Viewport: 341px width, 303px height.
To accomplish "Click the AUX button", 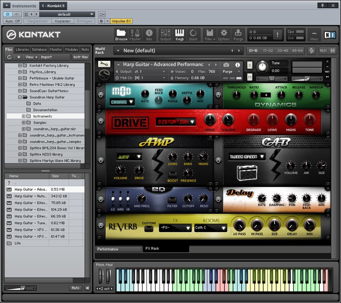I will 323,51.
